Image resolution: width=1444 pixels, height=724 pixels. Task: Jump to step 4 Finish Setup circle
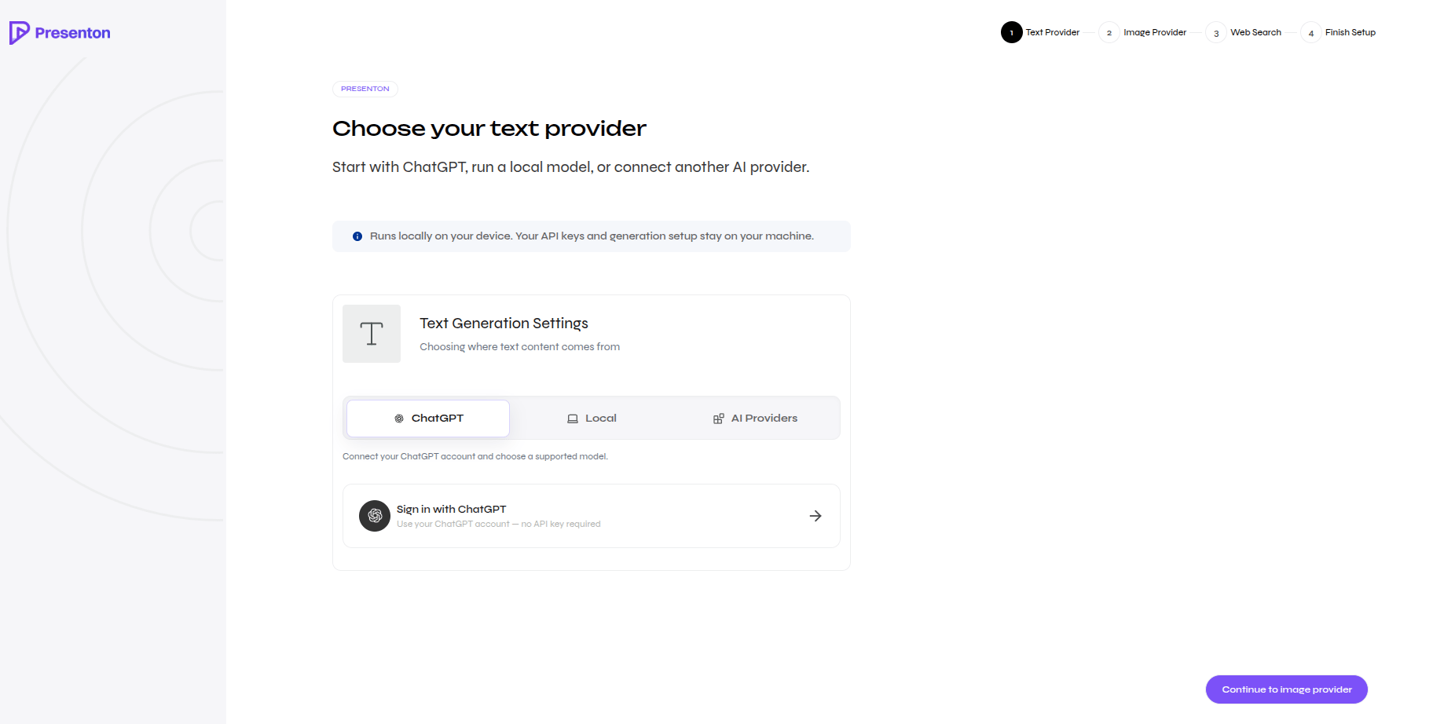coord(1310,32)
